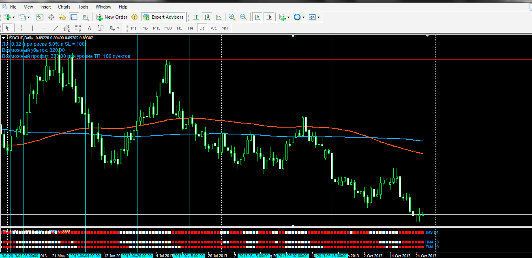The image size is (532, 258).
Task: Click the triangle beside USDCHF,Daily title
Action: (4, 38)
